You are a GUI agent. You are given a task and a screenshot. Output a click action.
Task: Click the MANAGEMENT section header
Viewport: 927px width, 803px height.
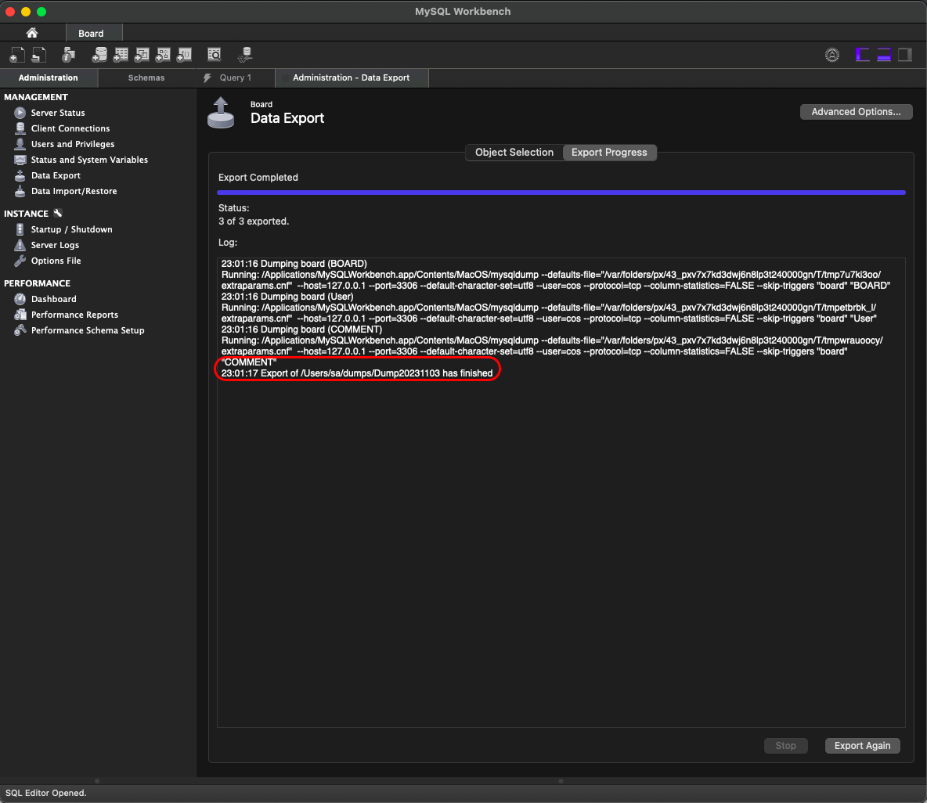pyautogui.click(x=36, y=97)
